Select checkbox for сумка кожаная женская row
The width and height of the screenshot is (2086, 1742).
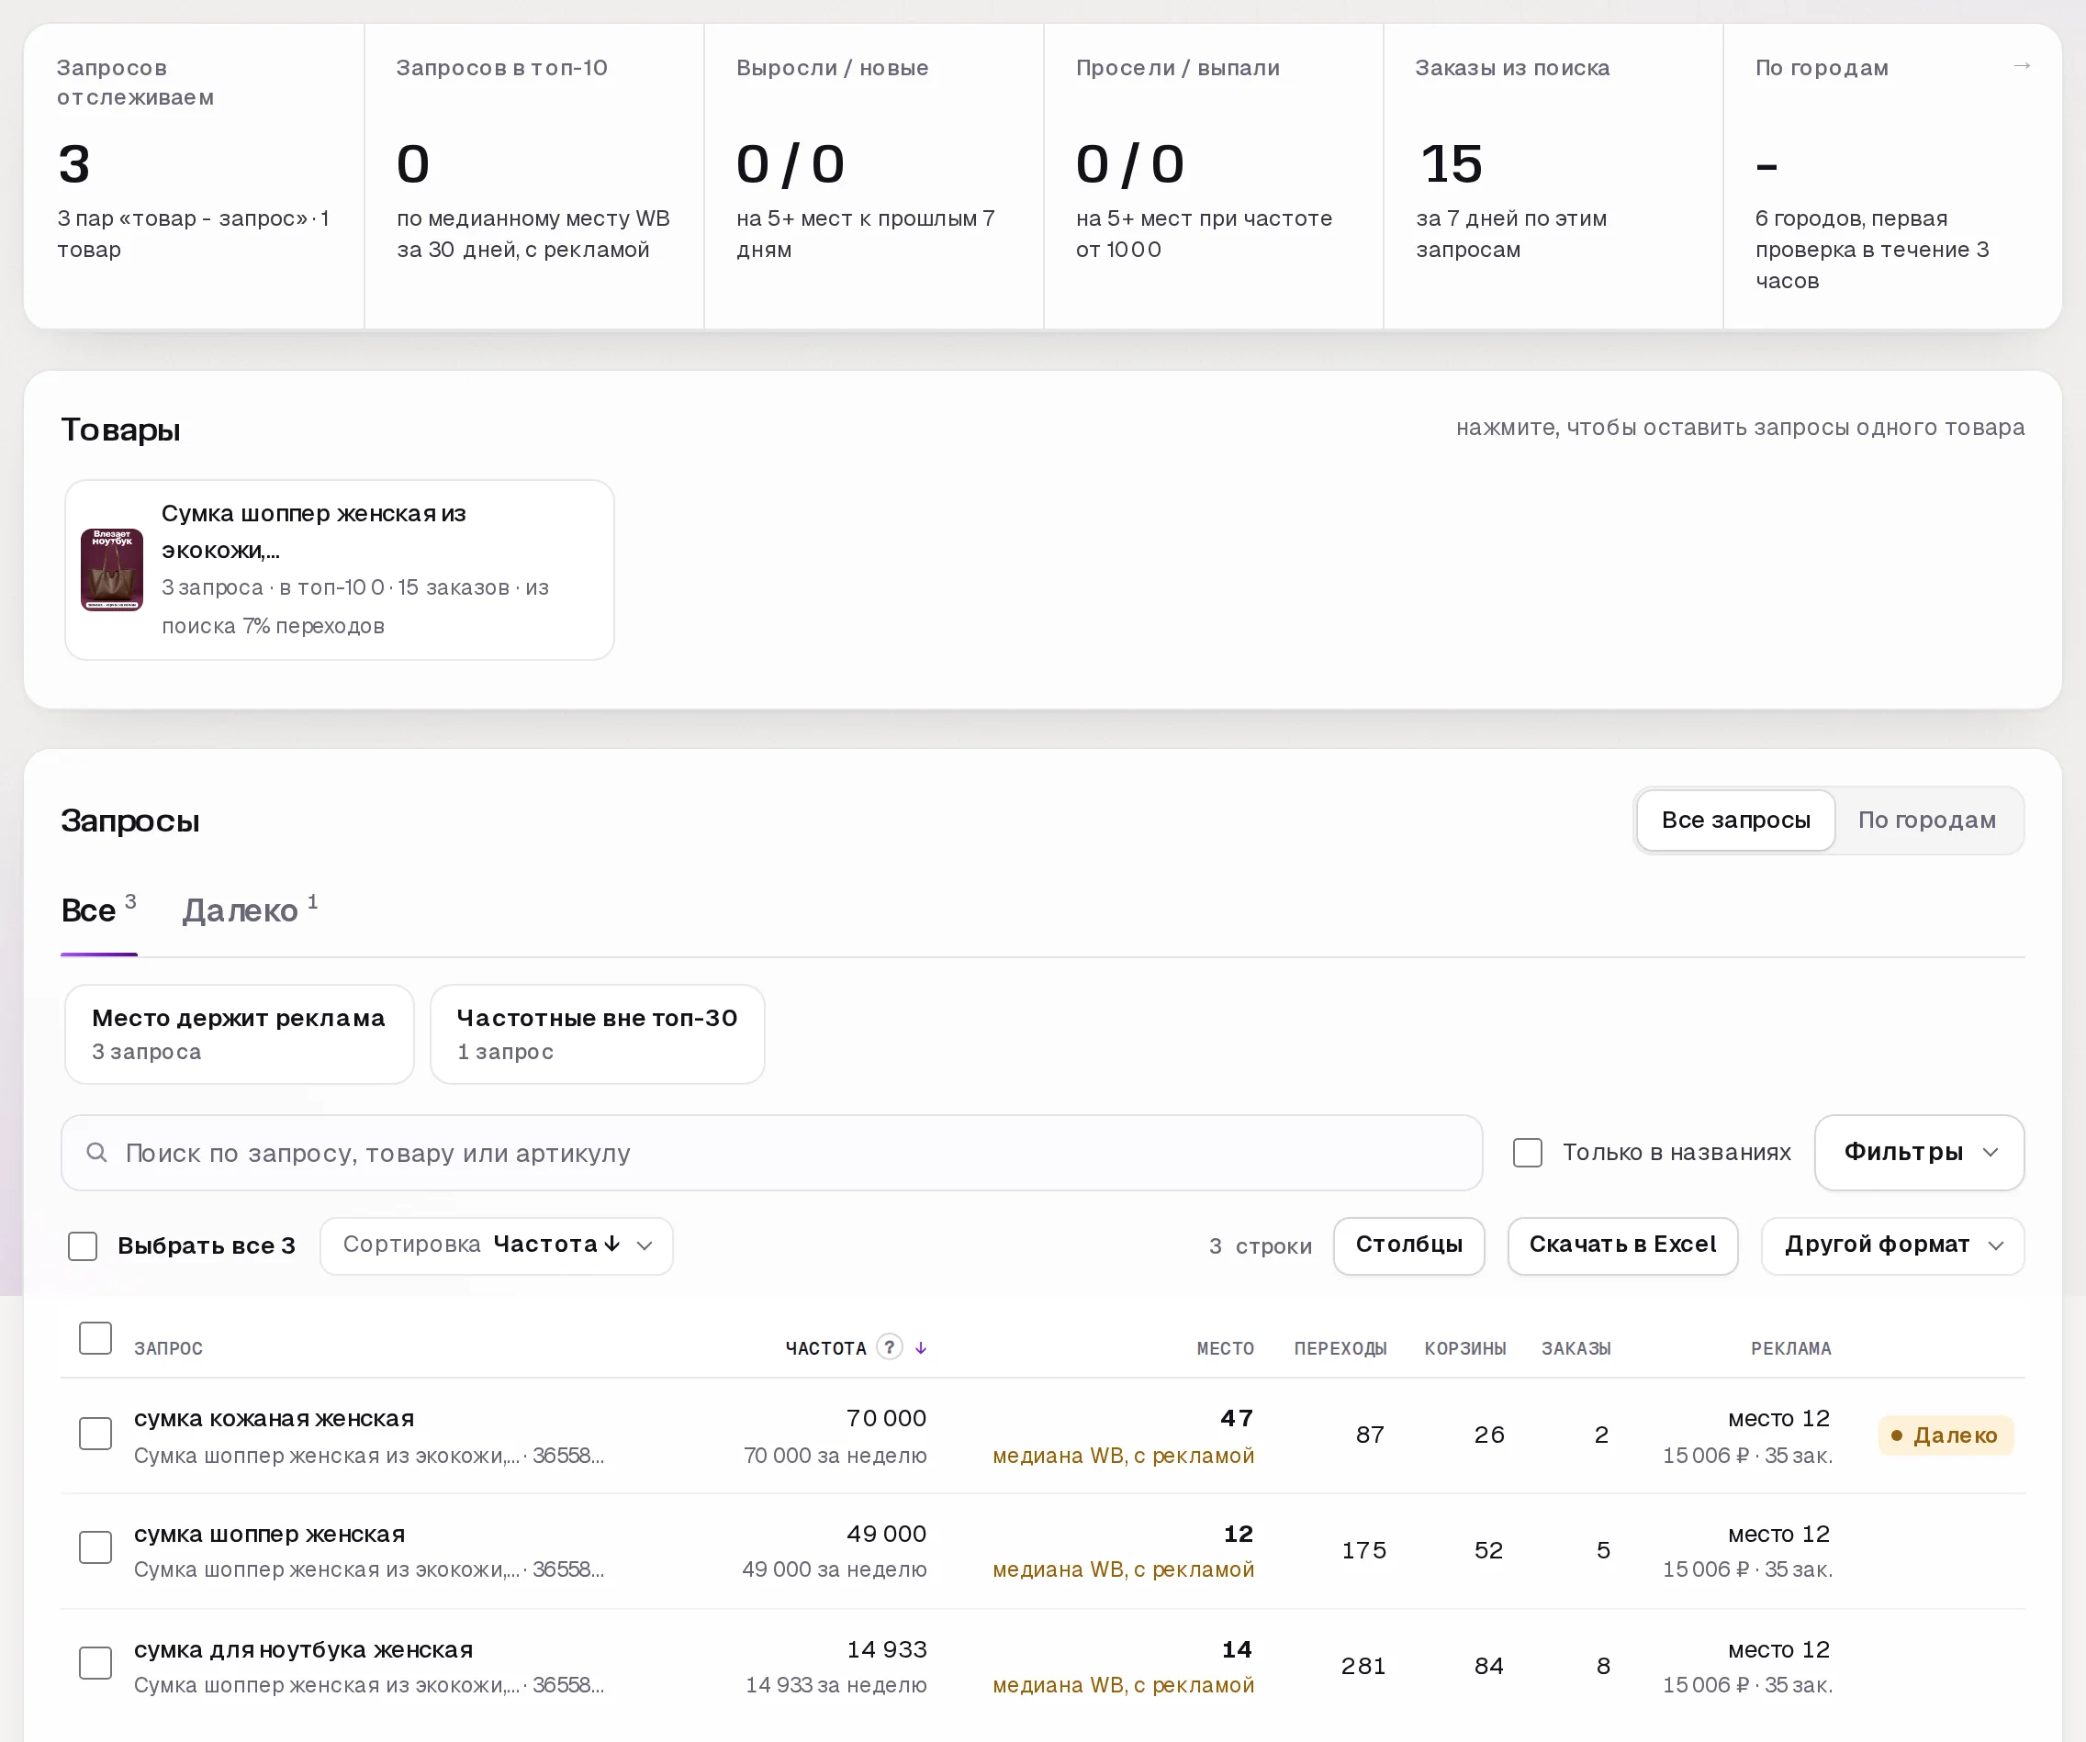click(x=95, y=1433)
